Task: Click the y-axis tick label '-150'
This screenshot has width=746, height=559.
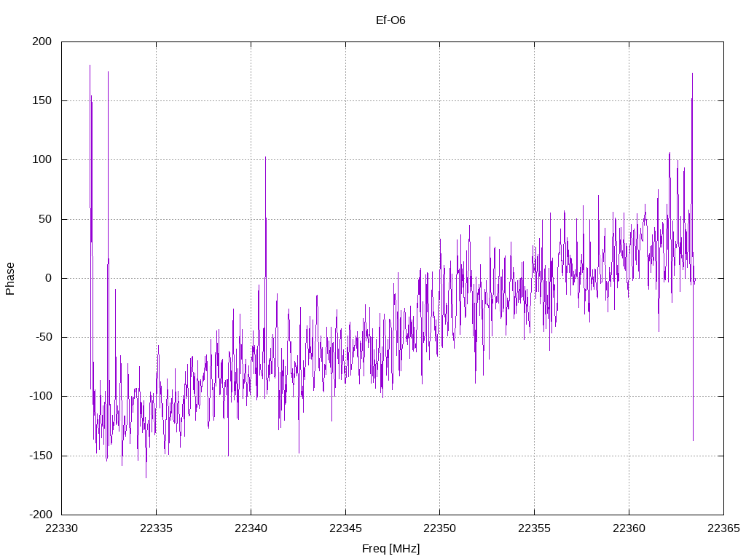Action: tap(41, 456)
